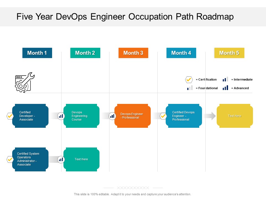Select the Month 4 header
This screenshot has height=200, width=266.
181,53
